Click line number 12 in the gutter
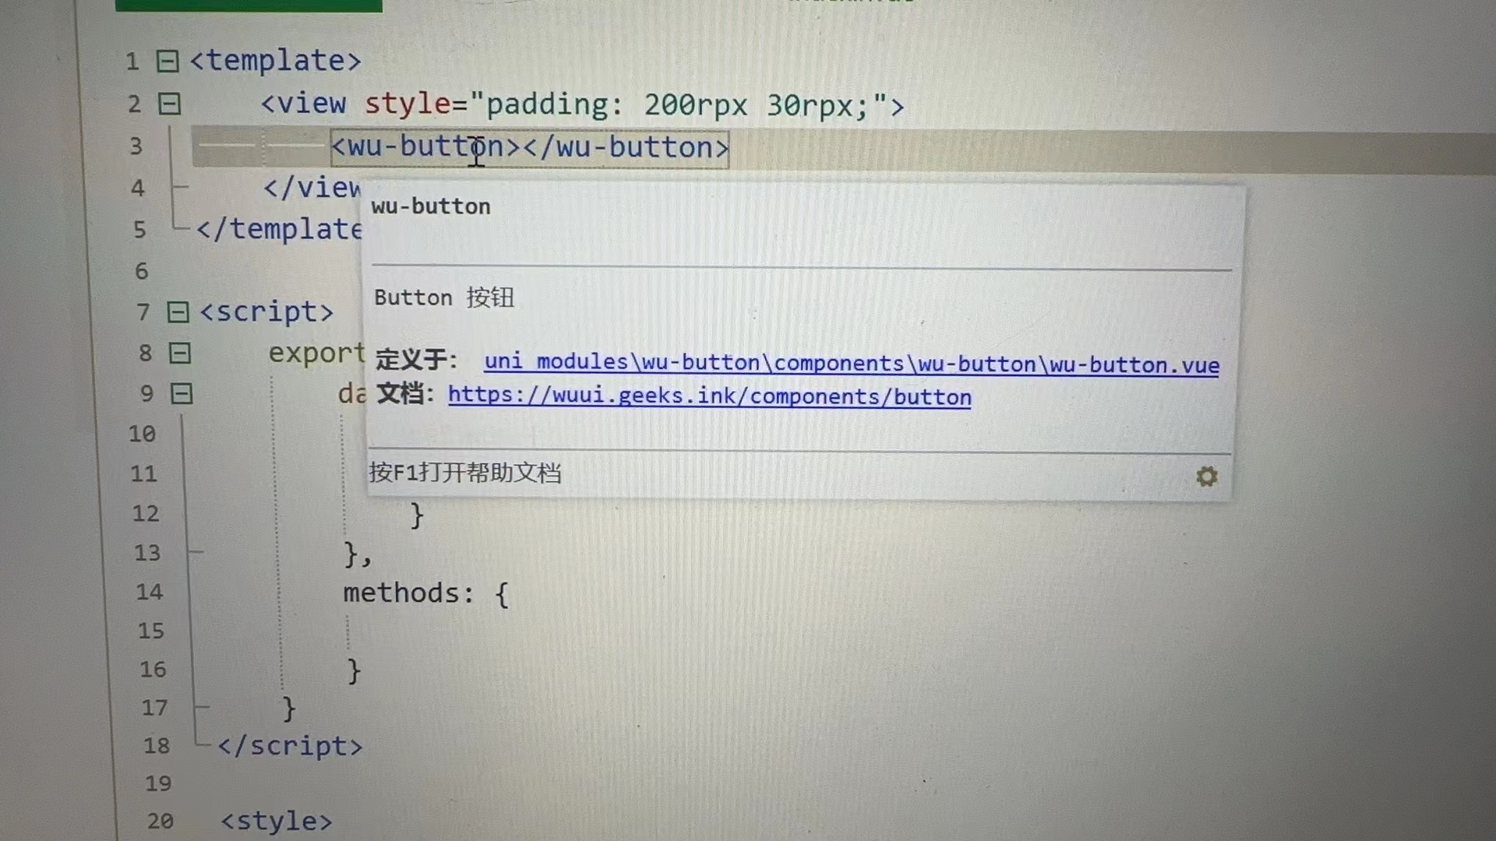 (146, 514)
